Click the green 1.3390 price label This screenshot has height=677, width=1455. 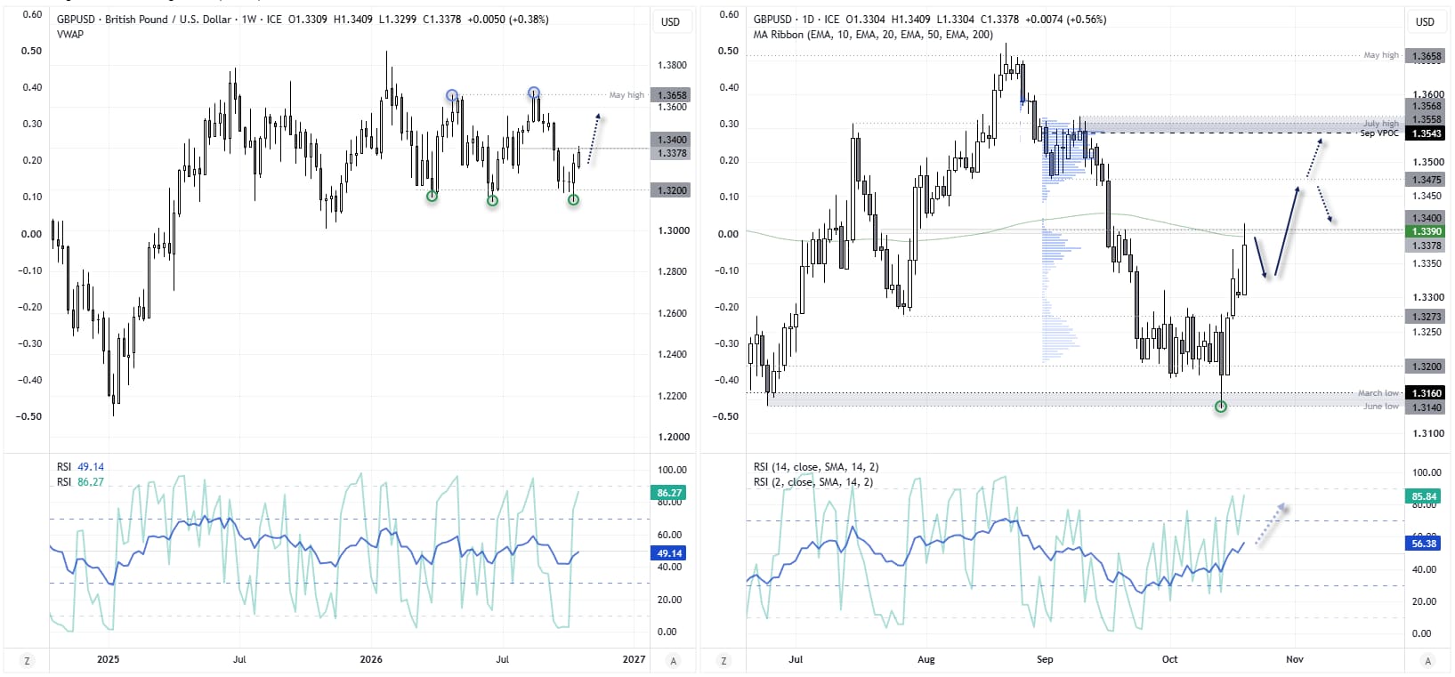[1427, 231]
